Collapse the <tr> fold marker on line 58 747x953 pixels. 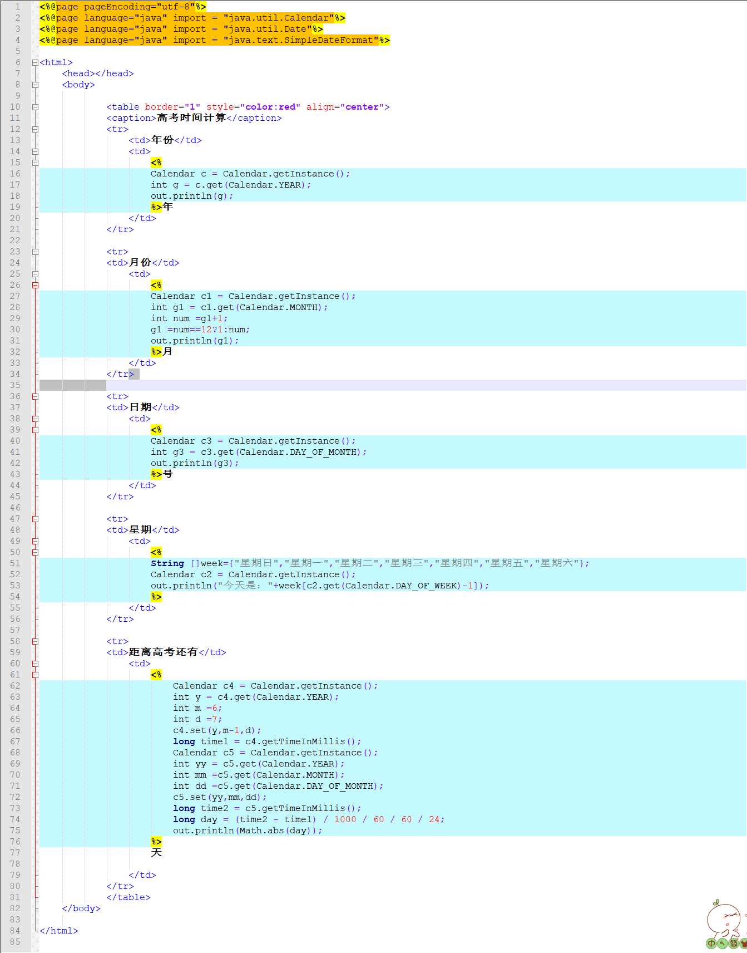[35, 641]
